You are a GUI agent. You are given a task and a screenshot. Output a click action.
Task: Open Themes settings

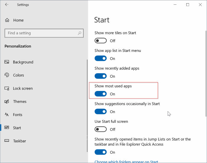click(43, 101)
